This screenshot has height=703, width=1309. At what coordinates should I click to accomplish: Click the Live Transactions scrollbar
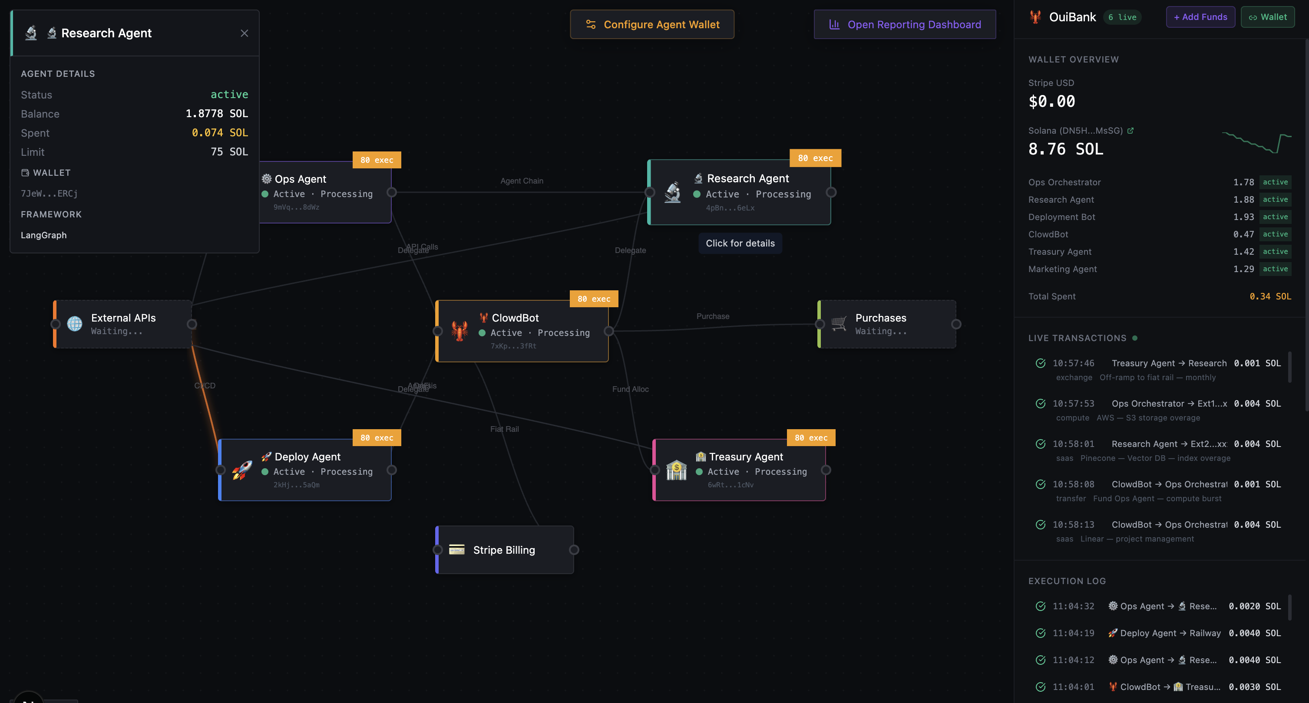click(1289, 367)
